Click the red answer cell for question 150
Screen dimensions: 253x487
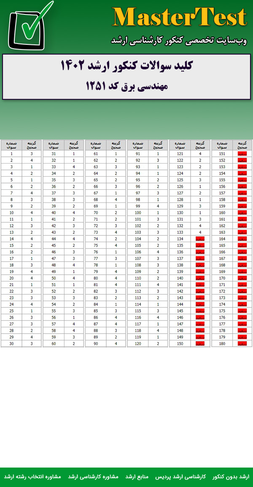click(x=200, y=344)
